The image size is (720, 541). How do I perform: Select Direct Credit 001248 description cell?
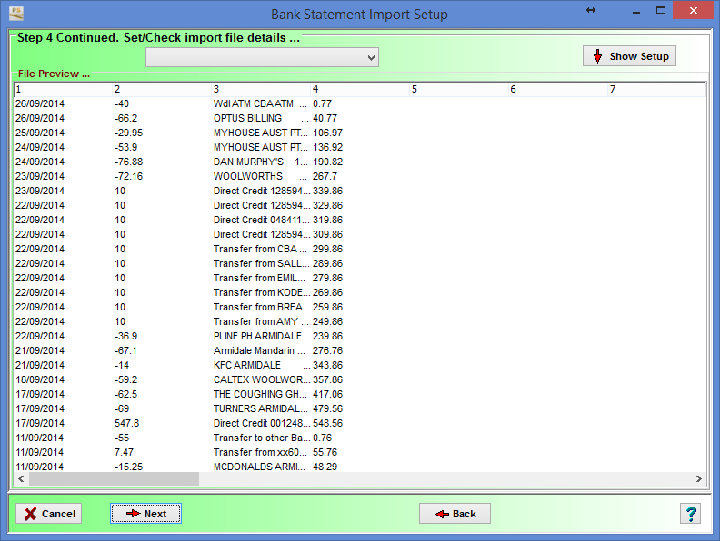(x=261, y=423)
